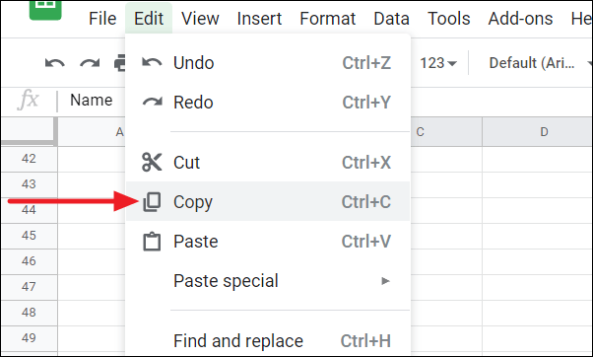Click the Redo icon in Edit menu
Screen dimensions: 593x357
152,102
